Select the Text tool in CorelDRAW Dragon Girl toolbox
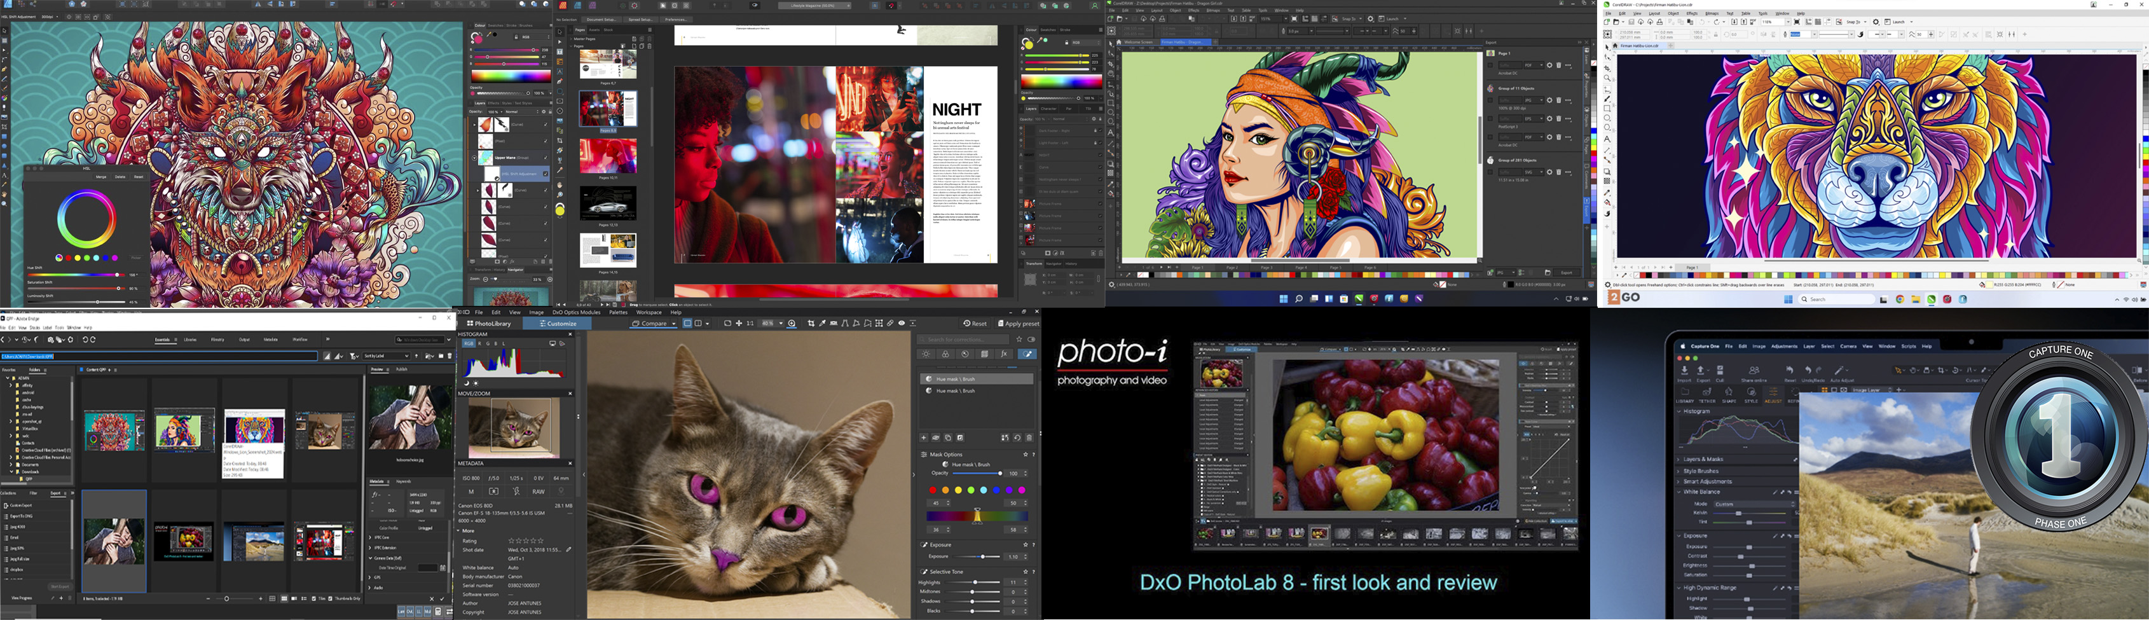Image resolution: width=2149 pixels, height=620 pixels. coord(1111,132)
